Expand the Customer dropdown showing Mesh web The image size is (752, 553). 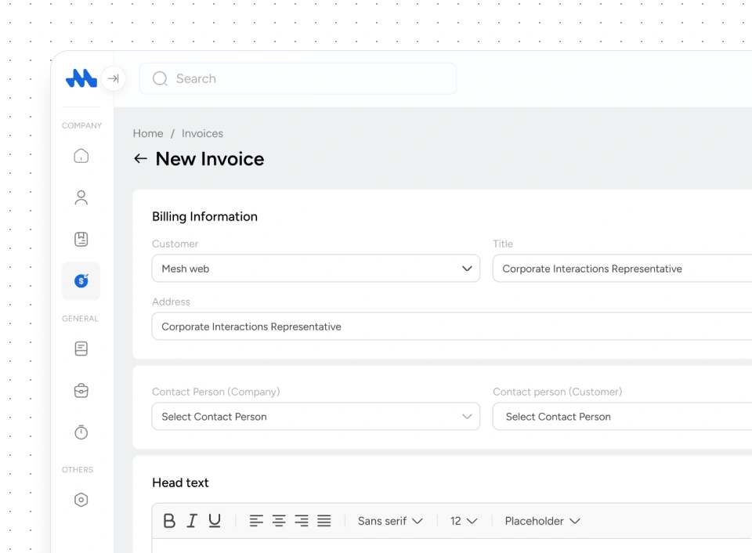point(316,269)
